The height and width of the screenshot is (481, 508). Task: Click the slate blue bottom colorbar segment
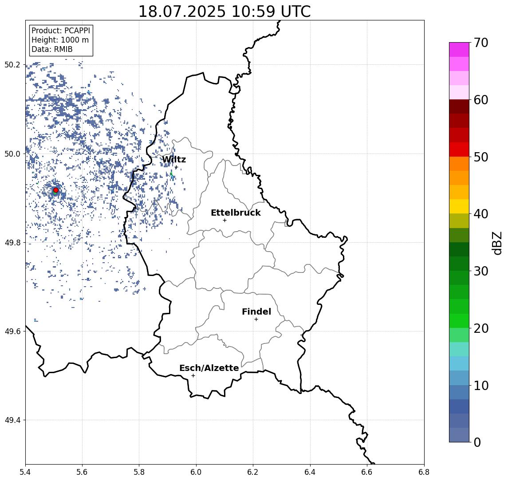pos(459,435)
